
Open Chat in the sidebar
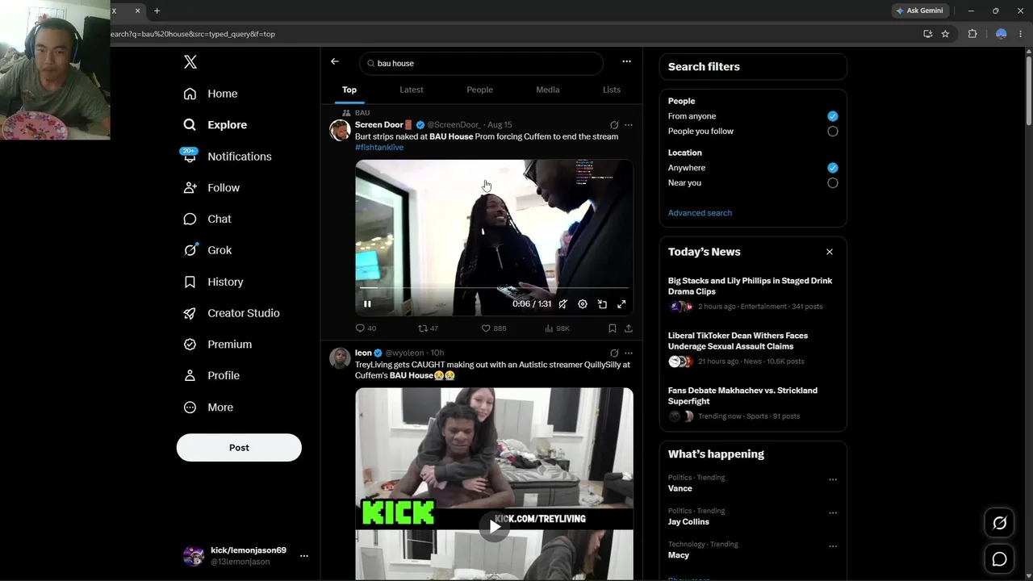[207, 219]
